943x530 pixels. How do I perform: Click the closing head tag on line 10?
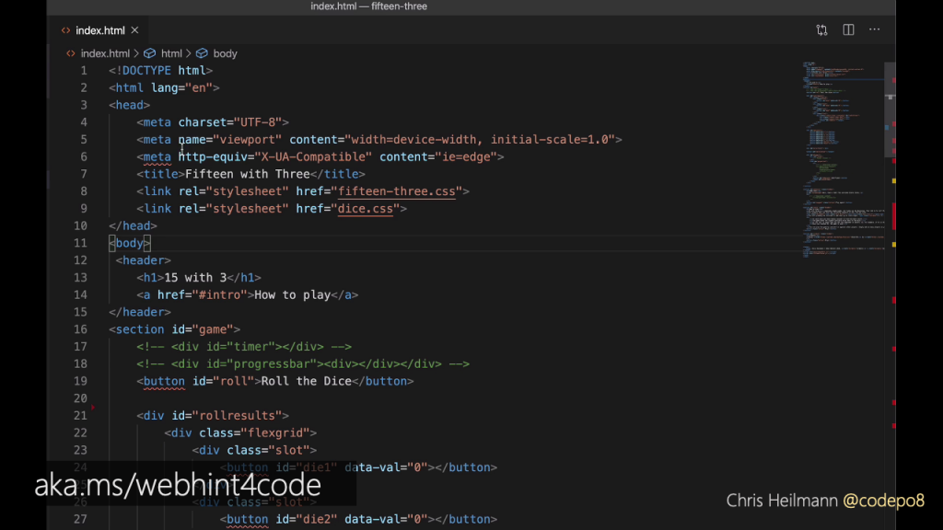pyautogui.click(x=133, y=226)
